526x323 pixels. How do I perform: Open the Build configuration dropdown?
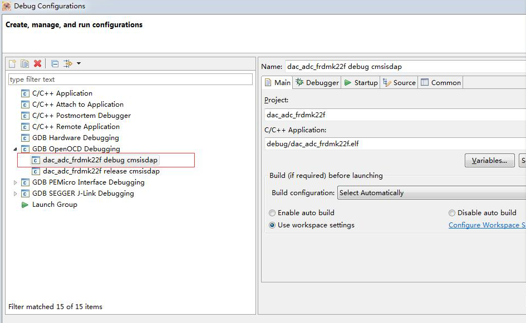[x=431, y=193]
